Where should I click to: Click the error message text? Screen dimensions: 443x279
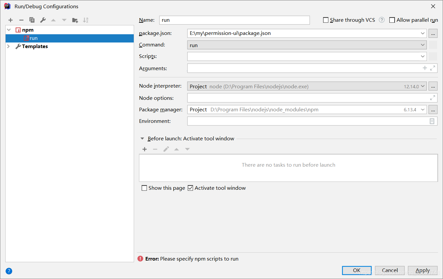tap(192, 259)
